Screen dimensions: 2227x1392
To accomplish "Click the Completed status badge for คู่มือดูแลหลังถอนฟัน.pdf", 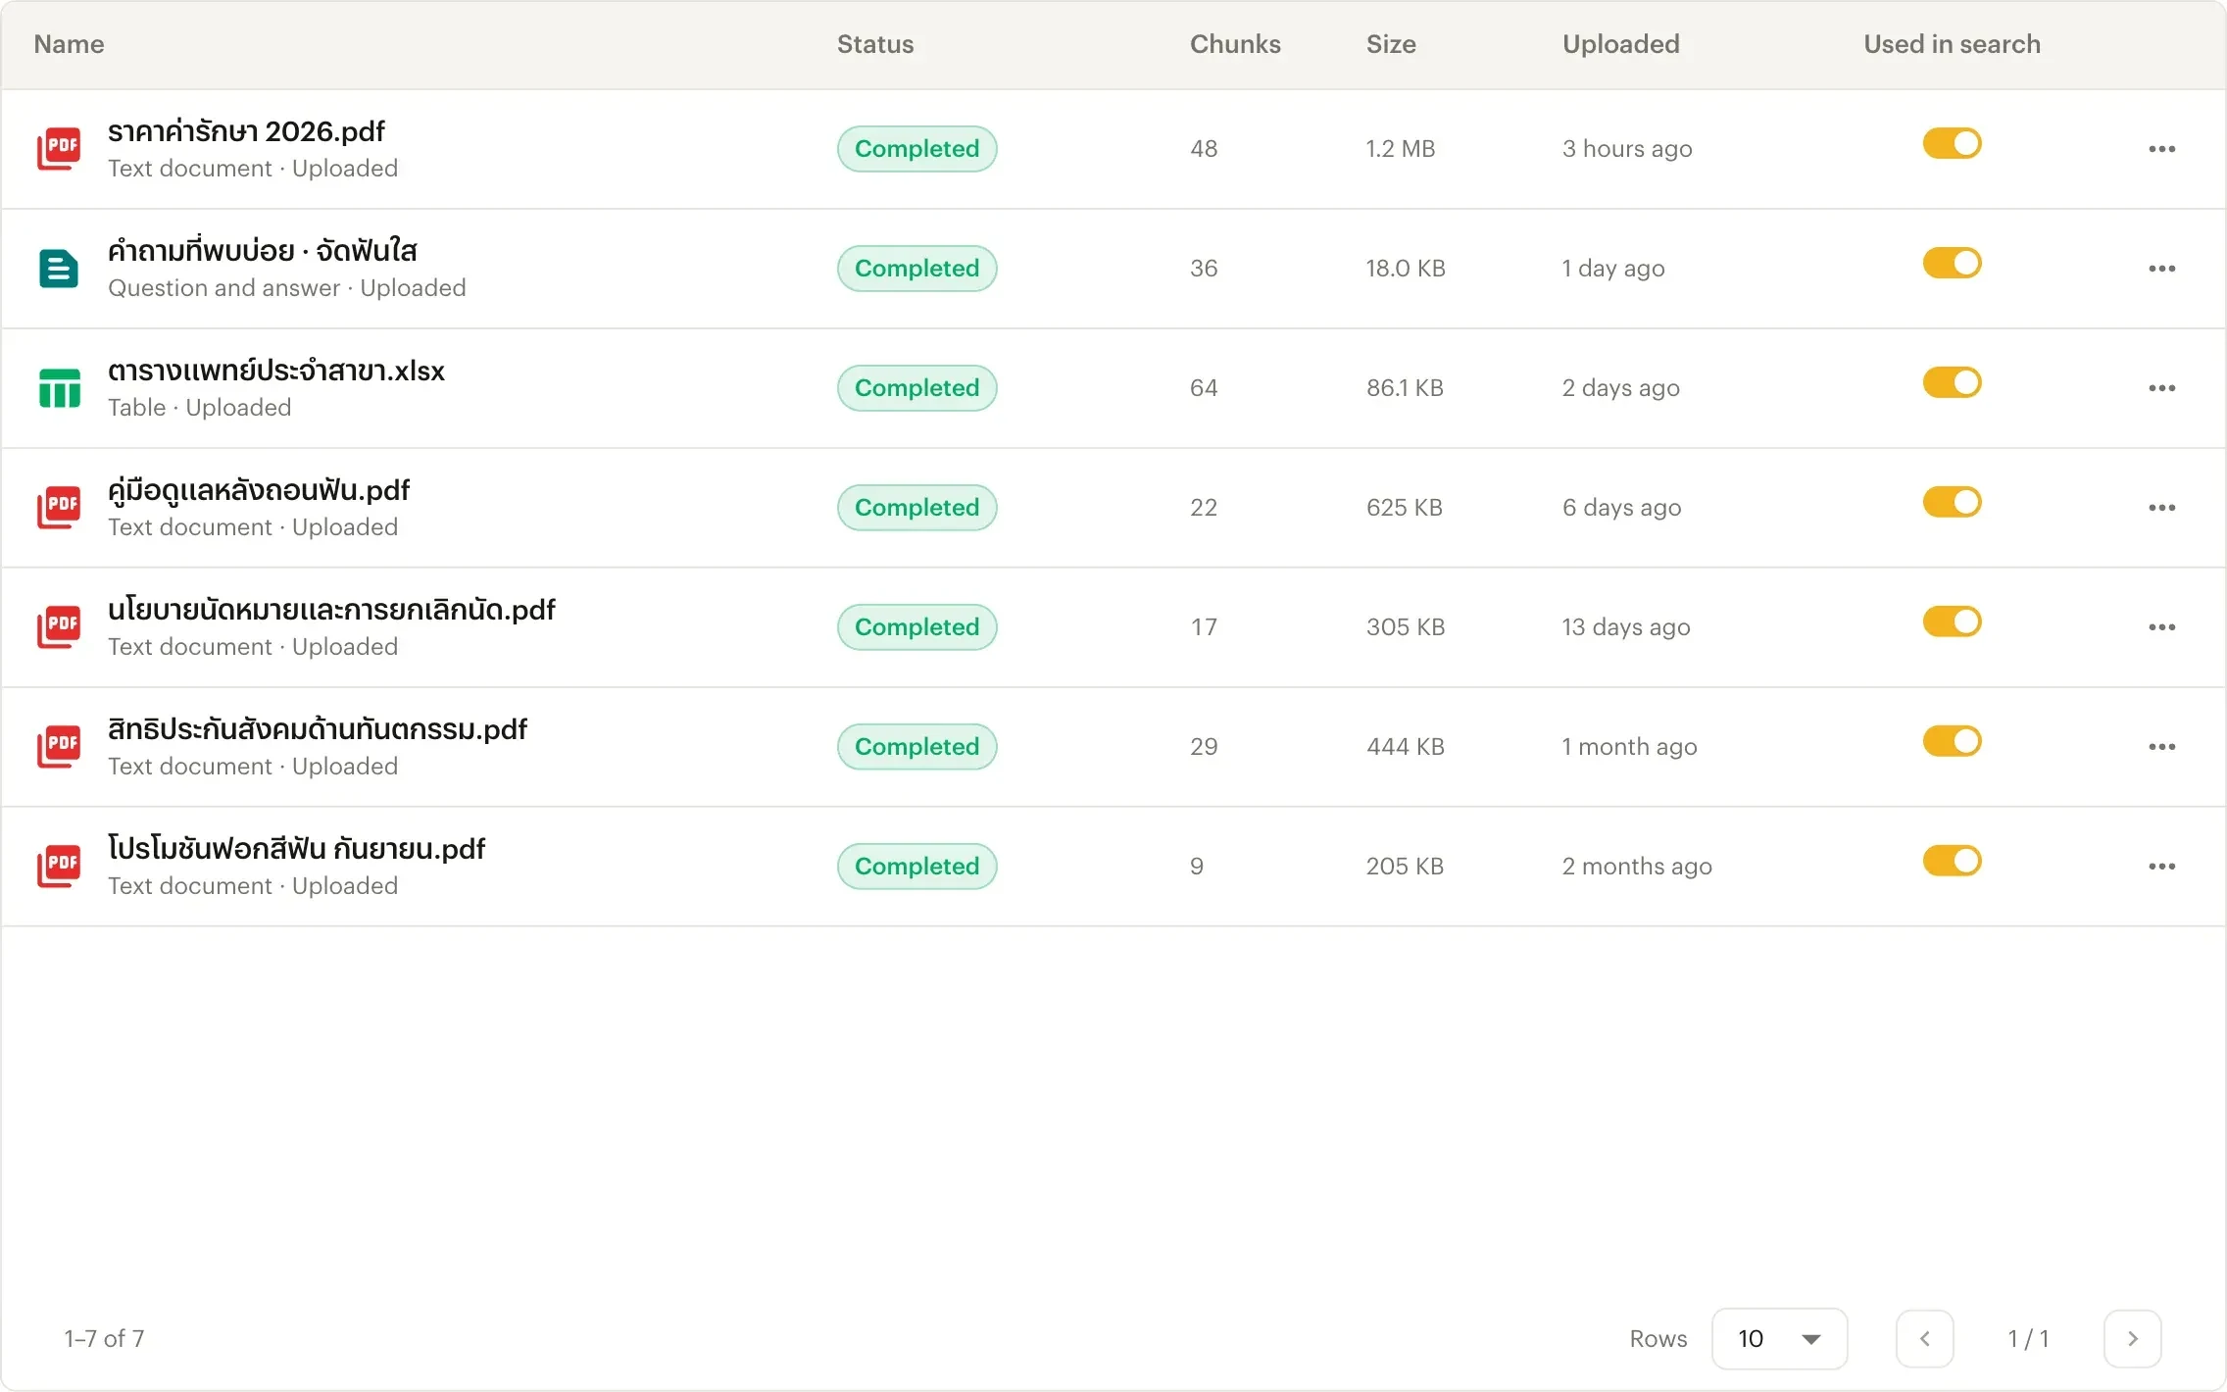I will coord(916,508).
